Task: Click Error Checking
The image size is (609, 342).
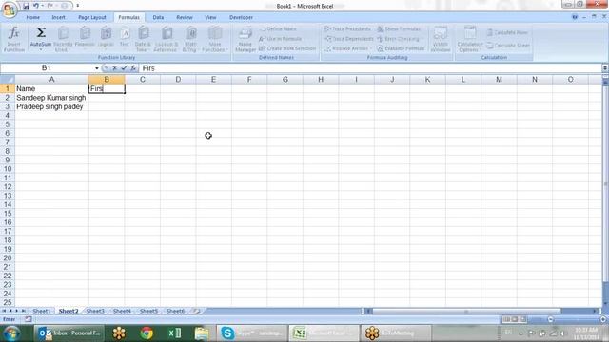Action: click(x=400, y=39)
